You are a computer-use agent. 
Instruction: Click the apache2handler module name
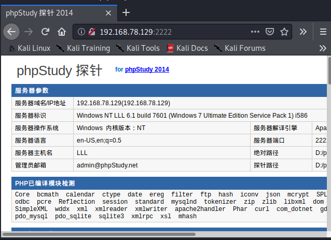tap(200, 209)
